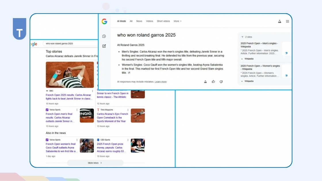The width and height of the screenshot is (322, 181).
Task: Click the 2 sites label
Action: pyautogui.click(x=248, y=37)
